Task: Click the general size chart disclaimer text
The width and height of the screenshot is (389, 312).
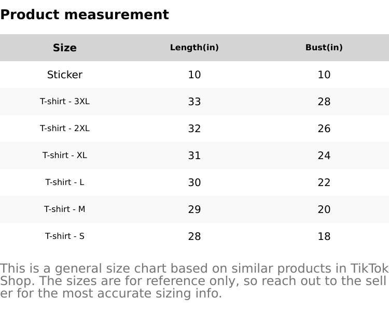Action: click(195, 281)
